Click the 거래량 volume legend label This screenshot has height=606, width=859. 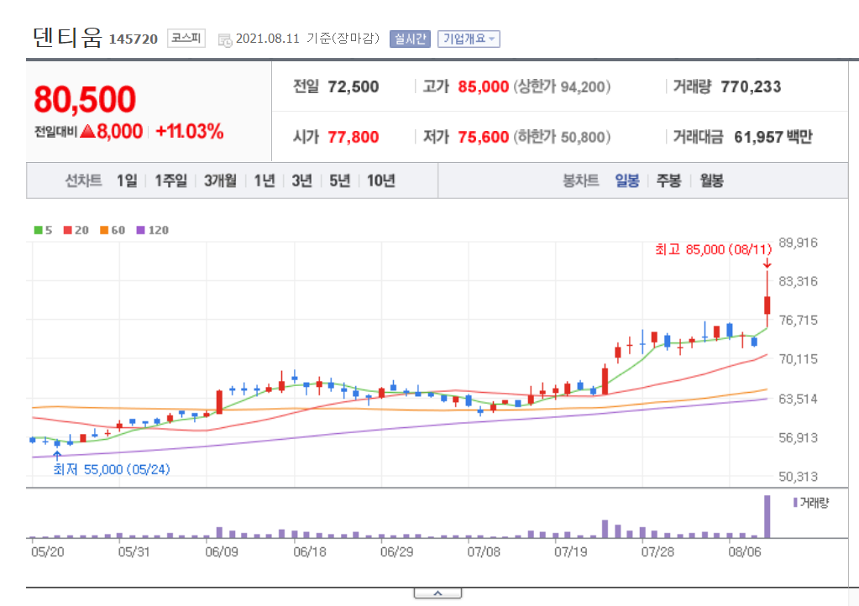click(x=814, y=503)
